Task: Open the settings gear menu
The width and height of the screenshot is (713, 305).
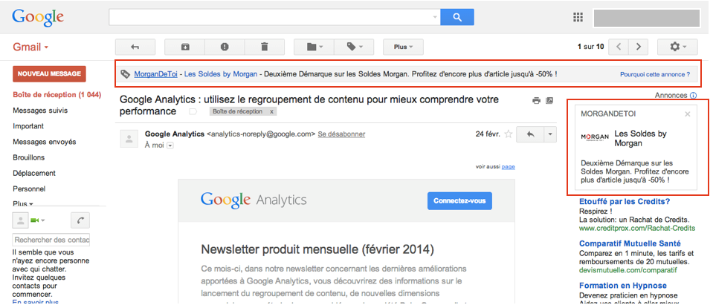Action: pyautogui.click(x=677, y=47)
